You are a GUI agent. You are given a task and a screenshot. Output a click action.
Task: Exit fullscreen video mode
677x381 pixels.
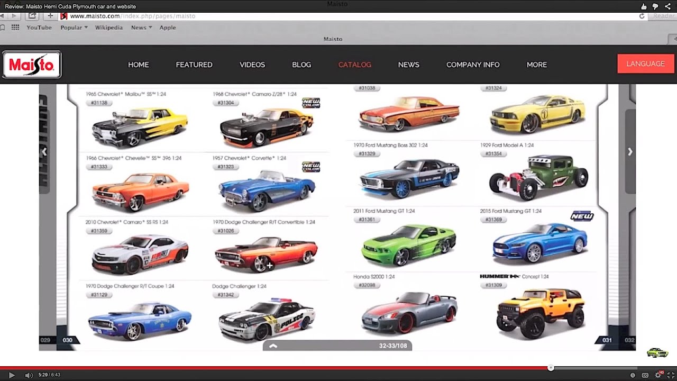pyautogui.click(x=671, y=375)
